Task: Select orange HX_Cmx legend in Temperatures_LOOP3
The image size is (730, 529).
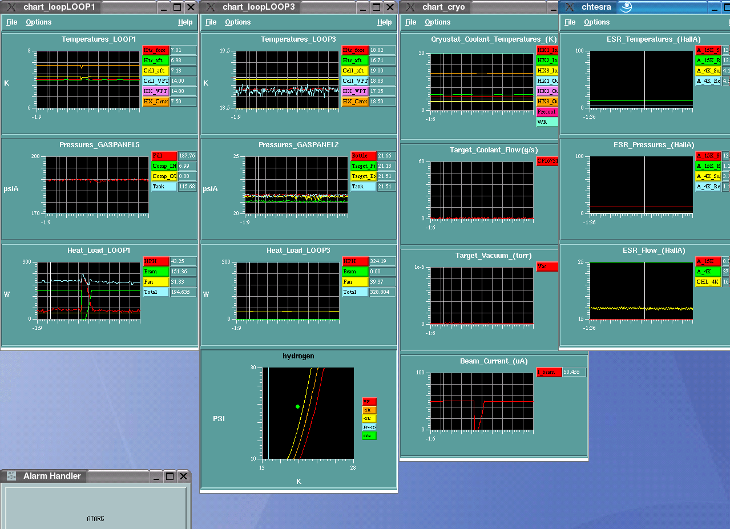Action: (355, 102)
